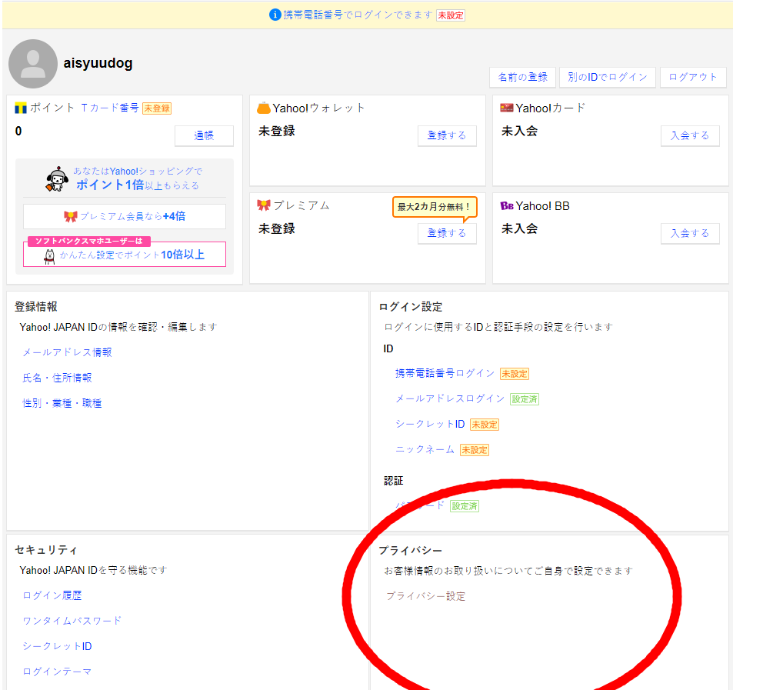The image size is (763, 690).
Task: Open メールアドレス情報 link
Action: point(67,352)
